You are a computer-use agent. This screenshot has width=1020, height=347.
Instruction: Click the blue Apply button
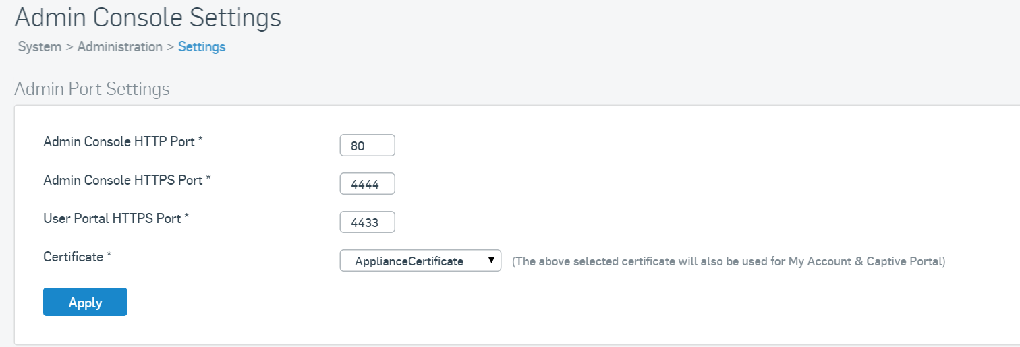85,303
